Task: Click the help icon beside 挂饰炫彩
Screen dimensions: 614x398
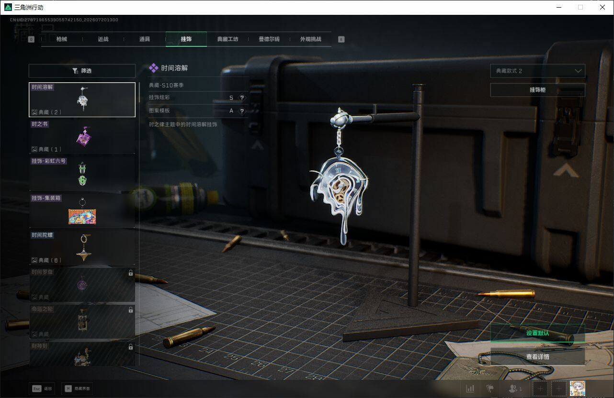Action: 242,98
